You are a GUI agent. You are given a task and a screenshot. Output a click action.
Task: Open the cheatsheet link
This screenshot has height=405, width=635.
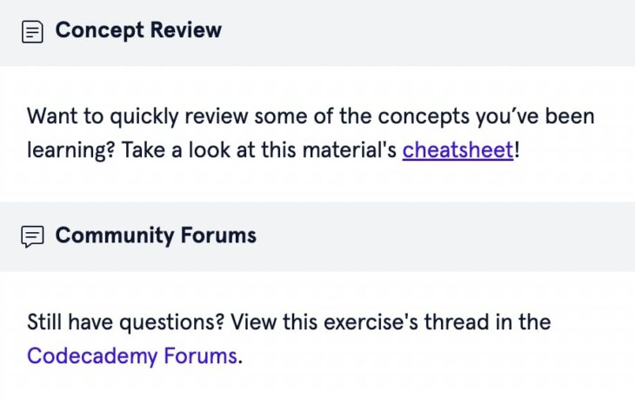[x=458, y=149]
